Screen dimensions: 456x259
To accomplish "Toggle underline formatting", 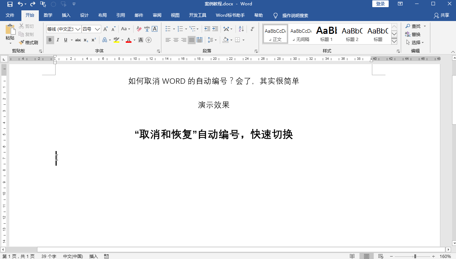I will (x=66, y=40).
